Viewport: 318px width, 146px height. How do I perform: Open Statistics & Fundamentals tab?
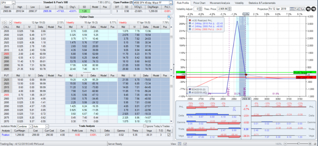(x=262, y=3)
